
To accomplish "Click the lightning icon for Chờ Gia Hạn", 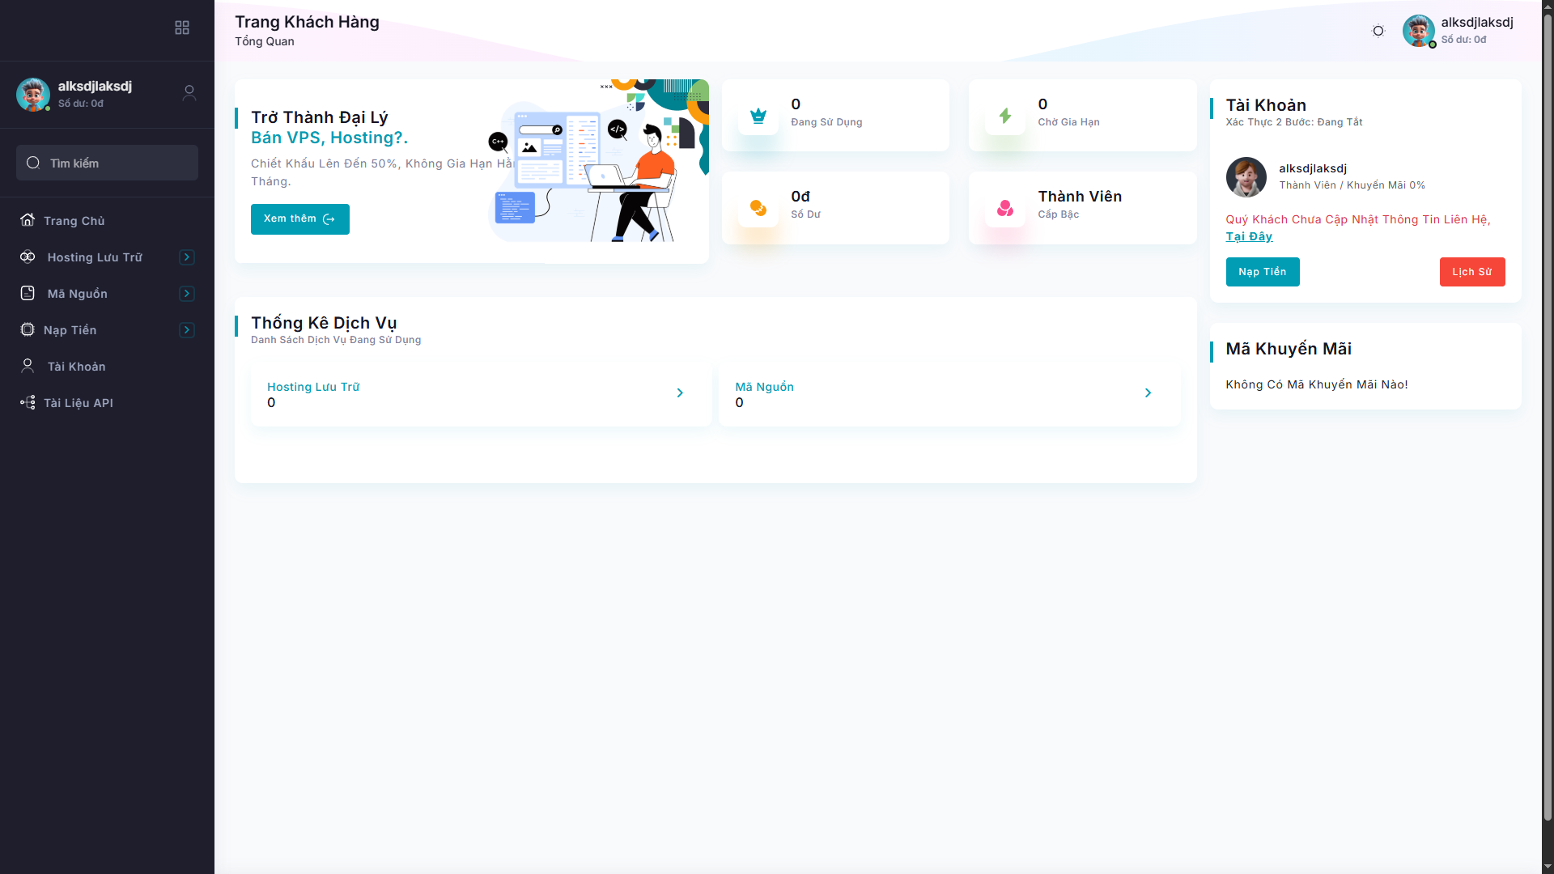I will (1005, 116).
